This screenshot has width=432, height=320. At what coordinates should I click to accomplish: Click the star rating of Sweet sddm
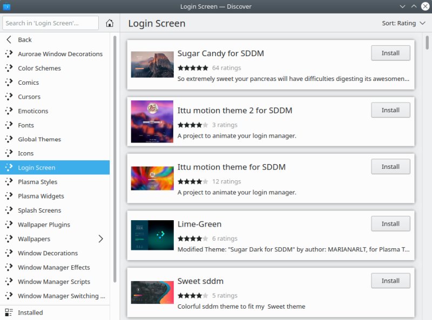[x=193, y=295]
